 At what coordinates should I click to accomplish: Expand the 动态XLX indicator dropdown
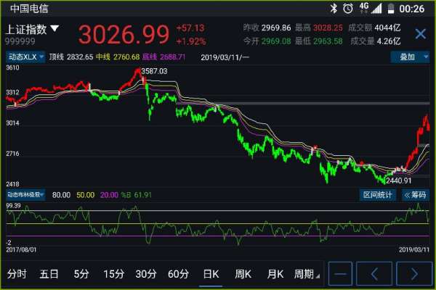click(25, 57)
